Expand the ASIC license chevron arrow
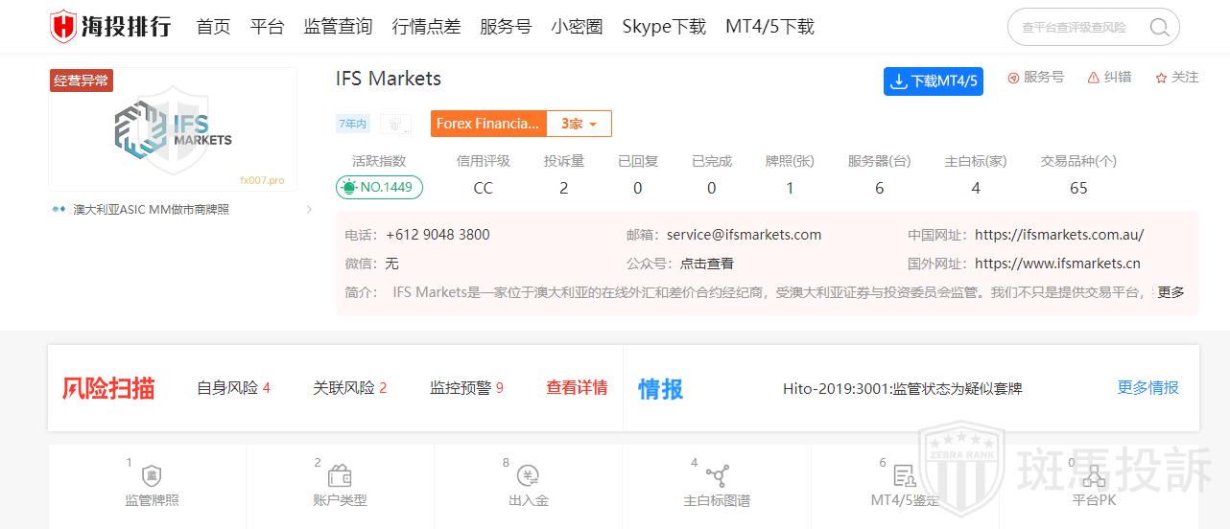The height and width of the screenshot is (529, 1230). [x=308, y=210]
